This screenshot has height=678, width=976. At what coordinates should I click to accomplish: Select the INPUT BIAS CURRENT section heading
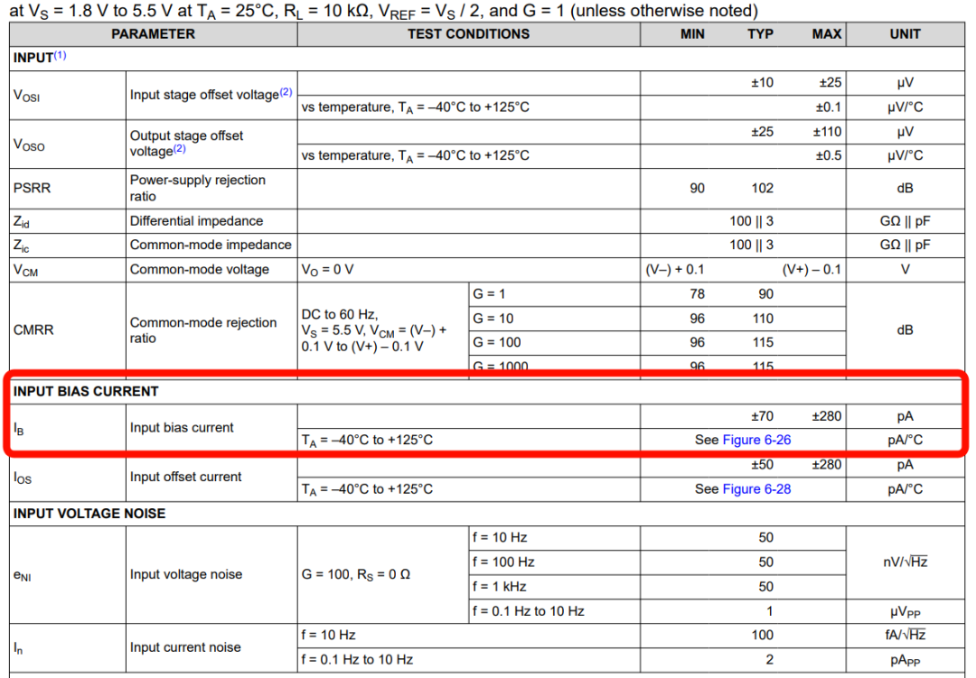pos(86,391)
